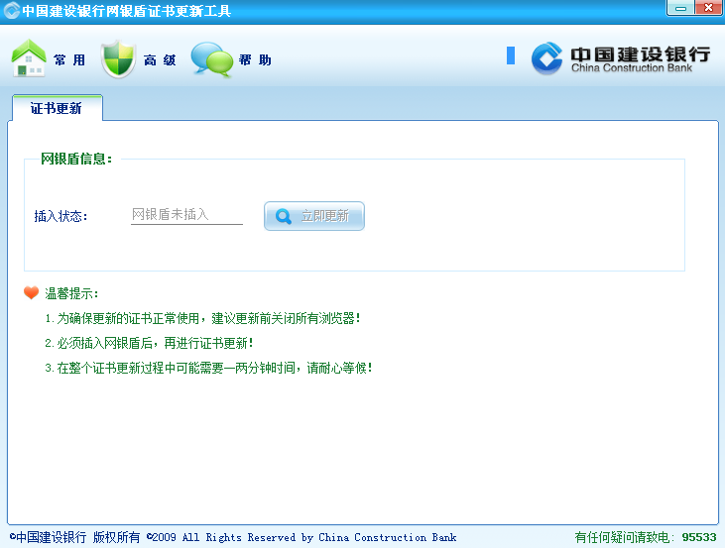The image size is (725, 548).
Task: Click the 常用 menu label
Action: click(69, 60)
